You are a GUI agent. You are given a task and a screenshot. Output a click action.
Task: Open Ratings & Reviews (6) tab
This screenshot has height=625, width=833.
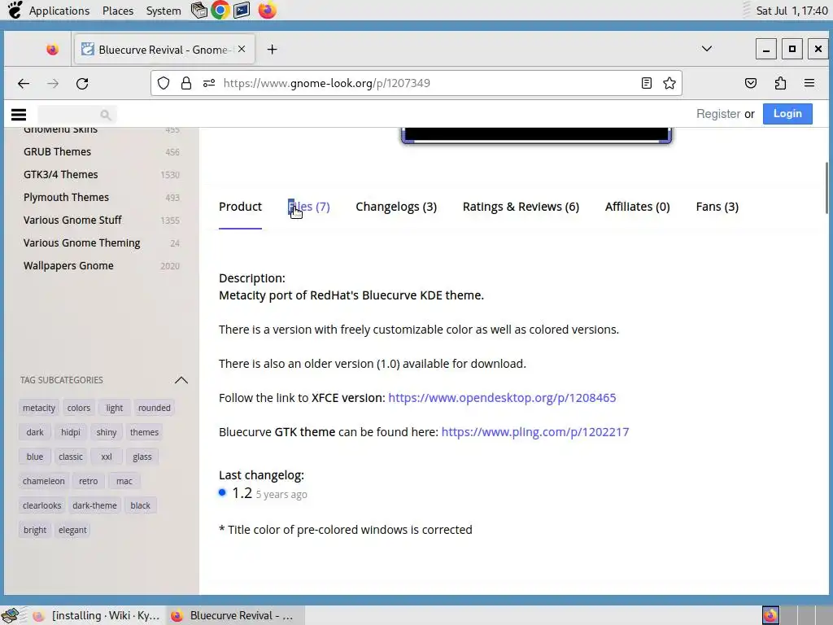521,207
